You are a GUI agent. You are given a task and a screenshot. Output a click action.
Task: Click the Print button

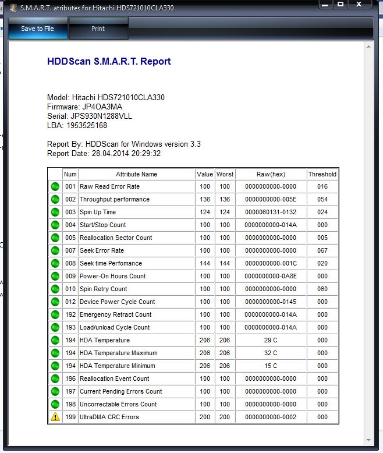tap(98, 29)
